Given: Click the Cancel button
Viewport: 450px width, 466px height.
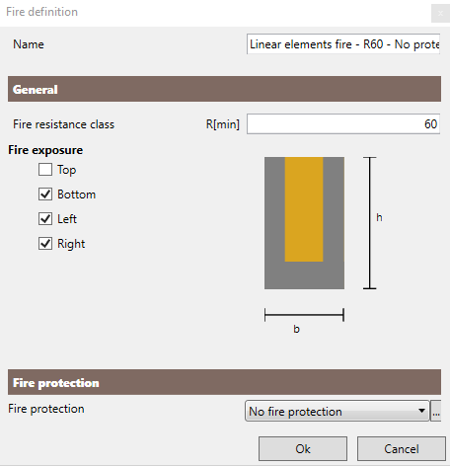Looking at the screenshot, I should click(x=402, y=449).
